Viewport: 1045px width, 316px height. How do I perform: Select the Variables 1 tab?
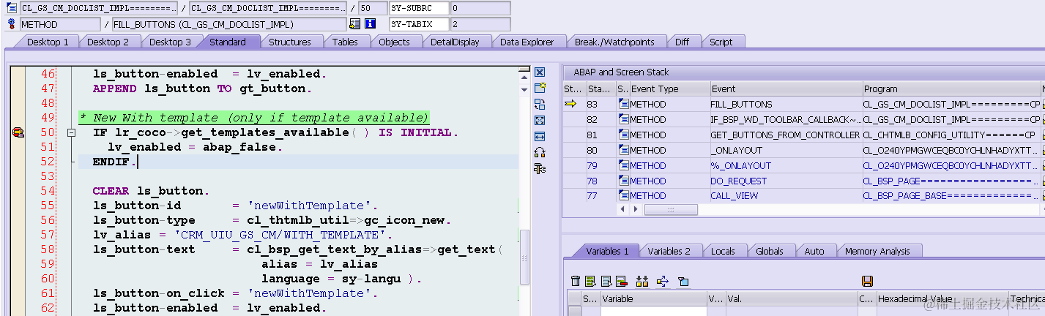pos(607,251)
